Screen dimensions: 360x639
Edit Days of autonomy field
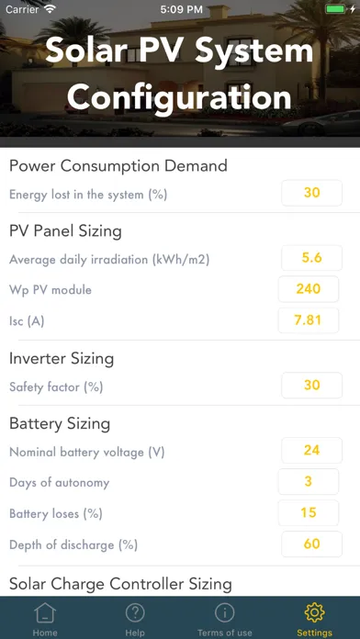point(309,482)
